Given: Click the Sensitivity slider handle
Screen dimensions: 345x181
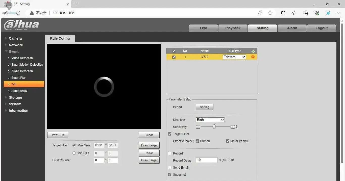Looking at the screenshot, I should coord(214,127).
